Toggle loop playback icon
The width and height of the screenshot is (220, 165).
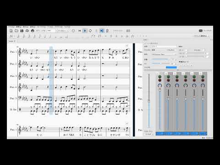coord(90,31)
